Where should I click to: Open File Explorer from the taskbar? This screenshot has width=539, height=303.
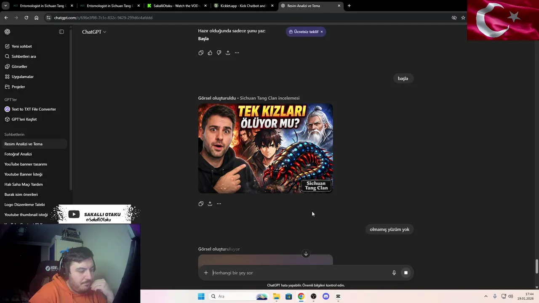tap(276, 296)
